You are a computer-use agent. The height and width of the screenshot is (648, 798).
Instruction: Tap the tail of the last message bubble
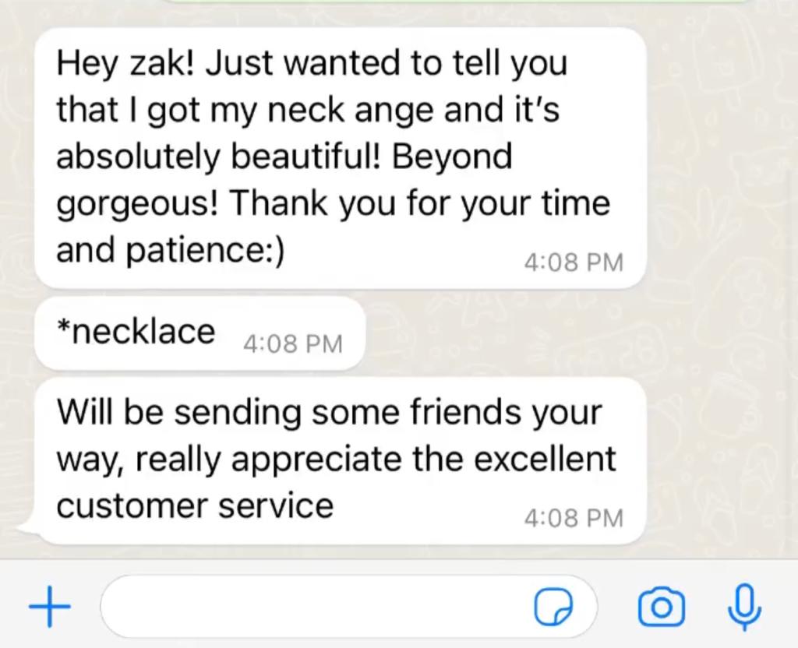pyautogui.click(x=28, y=526)
